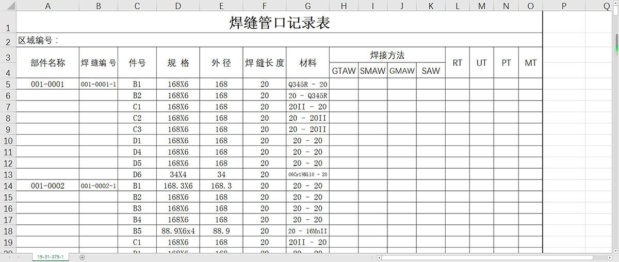This screenshot has height=262, width=619.
Task: Select the 20II - 20 cell in row 7
Action: click(x=307, y=107)
